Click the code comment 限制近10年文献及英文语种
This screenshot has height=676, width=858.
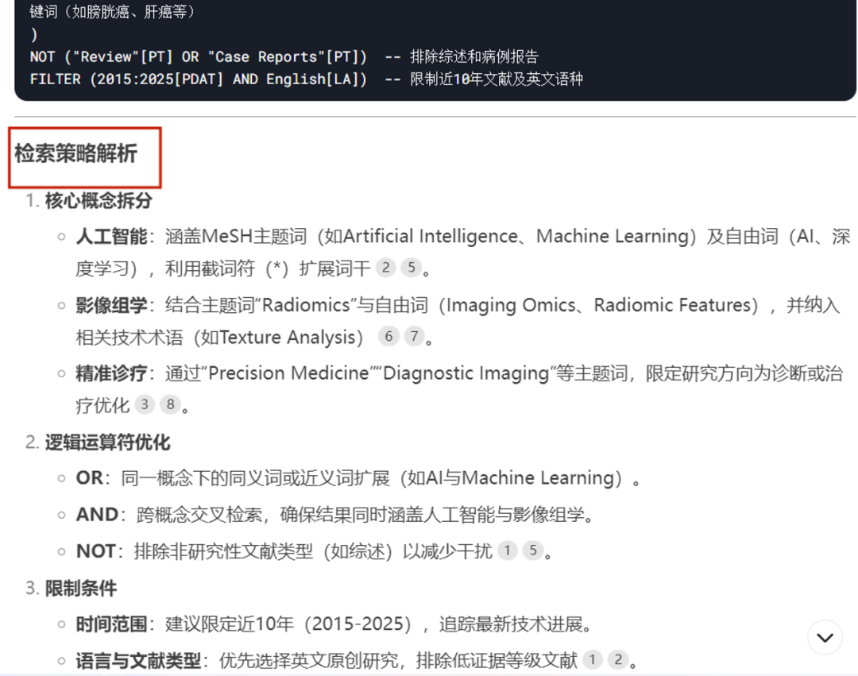coord(497,79)
